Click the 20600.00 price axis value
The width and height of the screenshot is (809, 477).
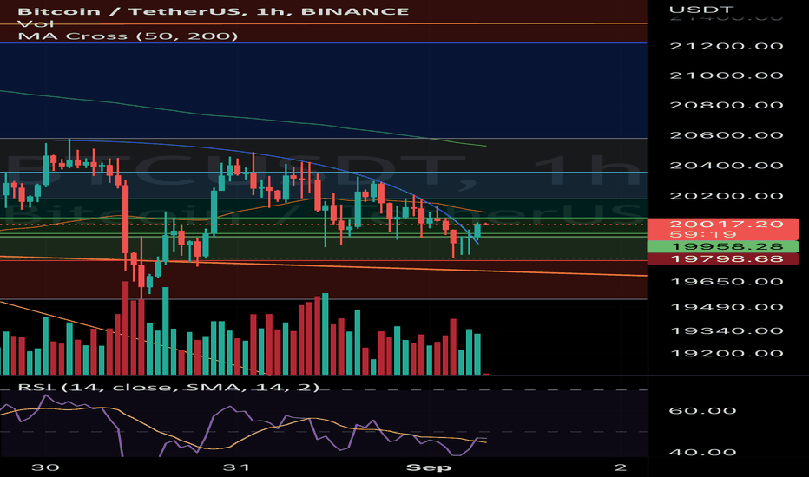click(x=726, y=135)
